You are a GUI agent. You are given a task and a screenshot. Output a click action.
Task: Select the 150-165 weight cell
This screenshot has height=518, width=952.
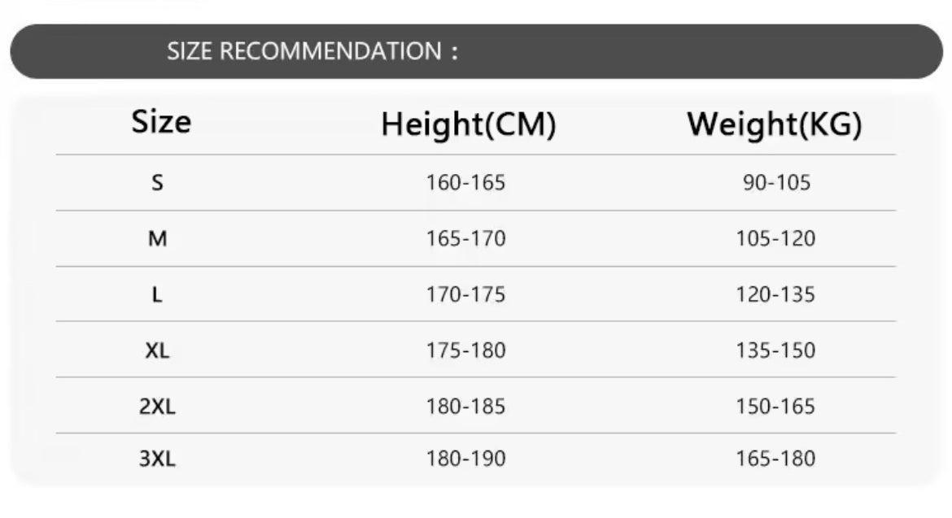coord(775,407)
